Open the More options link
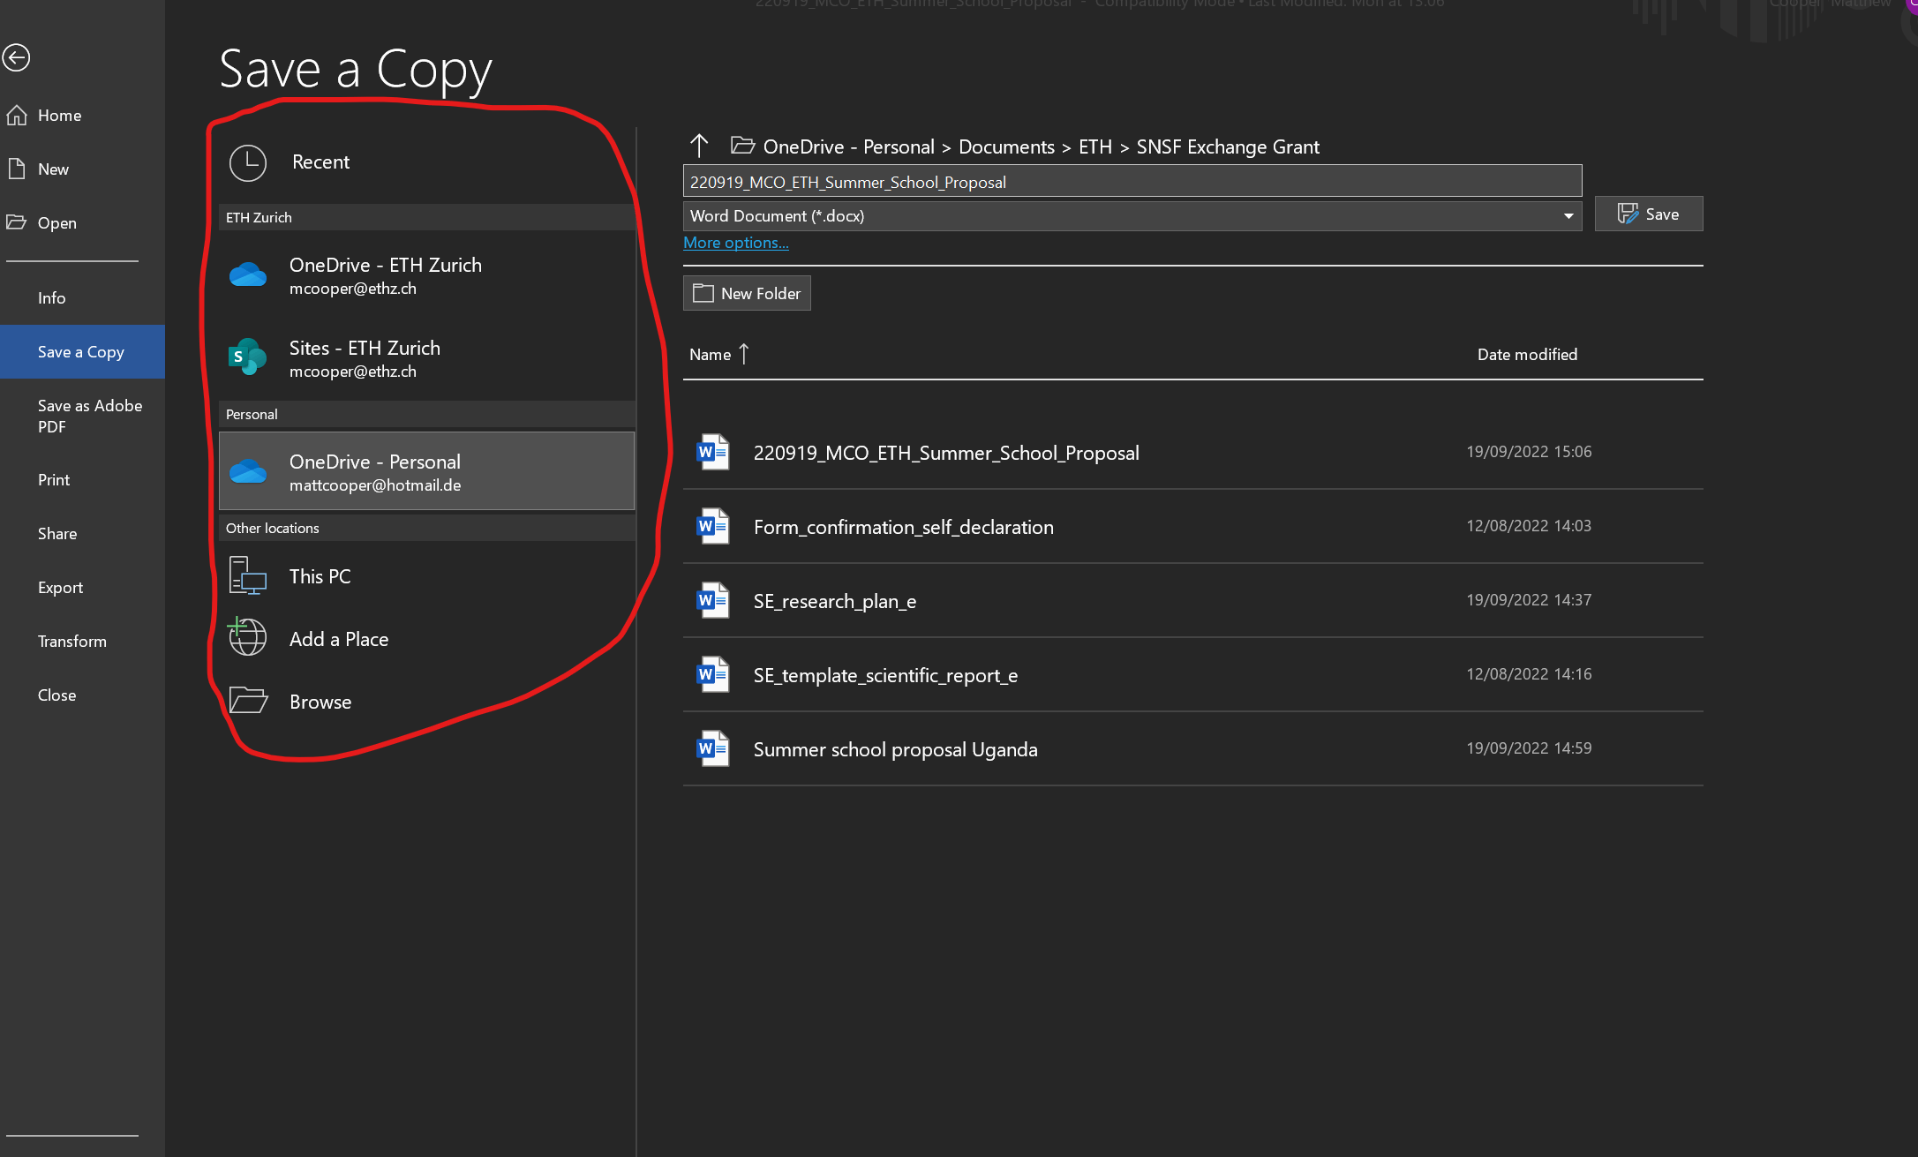The height and width of the screenshot is (1157, 1918). click(x=735, y=243)
